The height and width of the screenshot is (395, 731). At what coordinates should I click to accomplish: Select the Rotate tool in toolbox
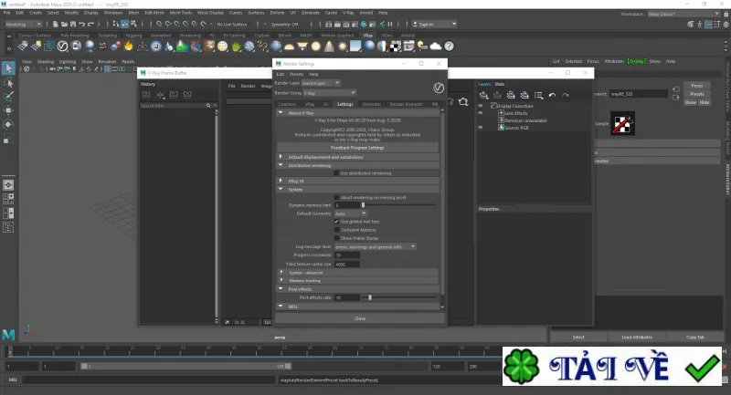click(x=8, y=124)
